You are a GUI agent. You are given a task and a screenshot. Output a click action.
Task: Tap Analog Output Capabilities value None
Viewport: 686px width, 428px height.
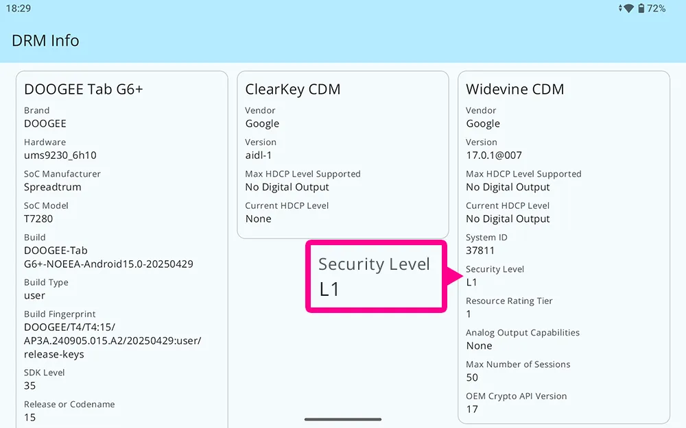click(479, 346)
